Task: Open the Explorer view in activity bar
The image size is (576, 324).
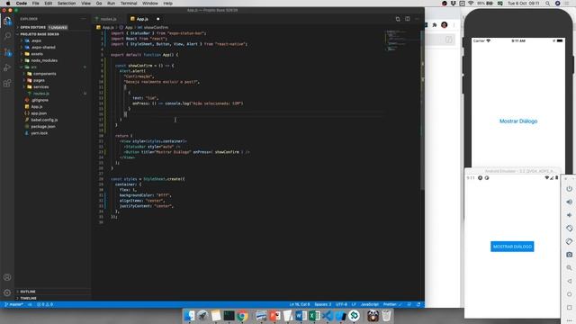Action: coord(7,21)
